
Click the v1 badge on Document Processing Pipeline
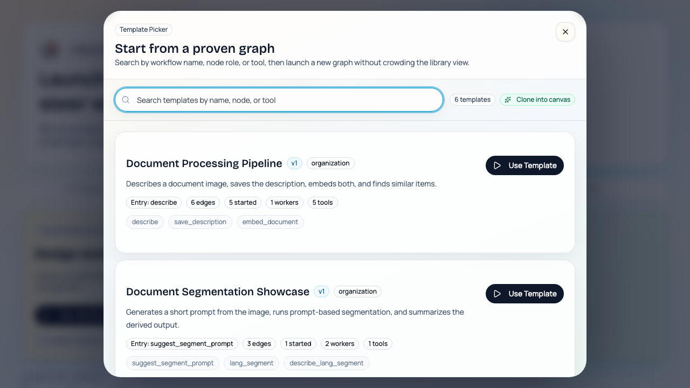point(294,163)
